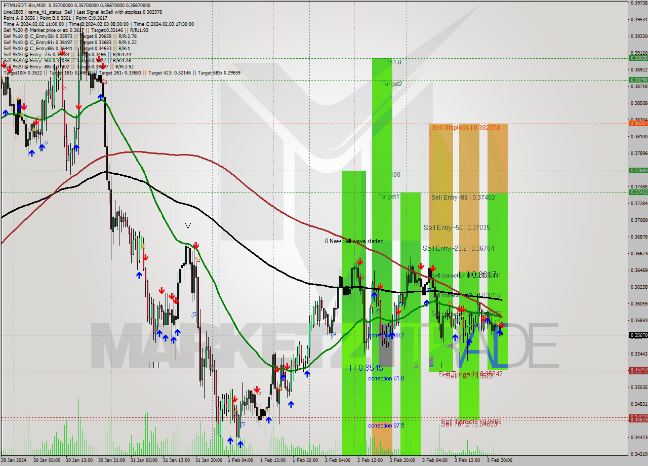Screen dimensions: 648x466
Task: Click the 0.3933 price axis label
Action: pyautogui.click(x=639, y=36)
